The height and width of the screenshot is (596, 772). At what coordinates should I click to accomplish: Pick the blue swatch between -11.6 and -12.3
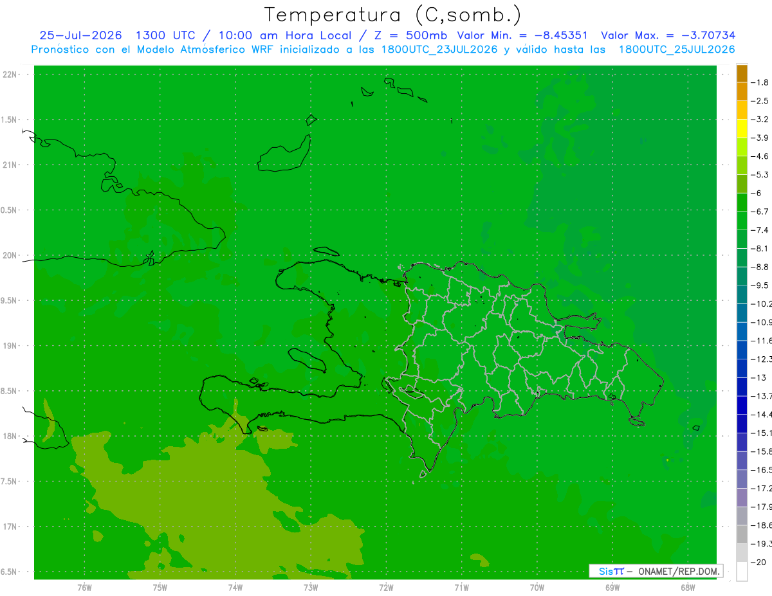click(x=742, y=350)
